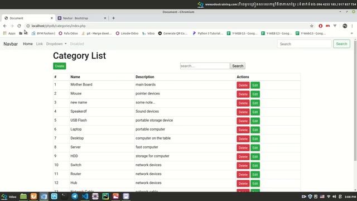Open the red 'm' extension icon
357x201 pixels.
327,26
